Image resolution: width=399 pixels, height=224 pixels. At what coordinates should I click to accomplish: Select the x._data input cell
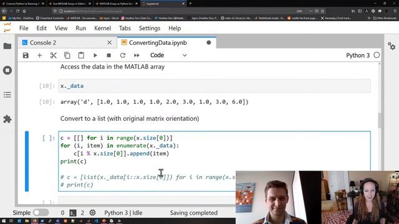[x=214, y=86]
